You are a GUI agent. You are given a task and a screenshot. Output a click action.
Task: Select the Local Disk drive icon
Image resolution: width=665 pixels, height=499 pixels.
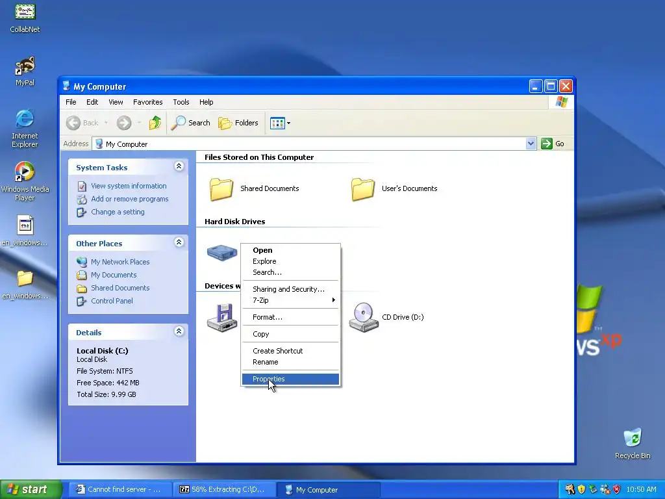tap(222, 253)
